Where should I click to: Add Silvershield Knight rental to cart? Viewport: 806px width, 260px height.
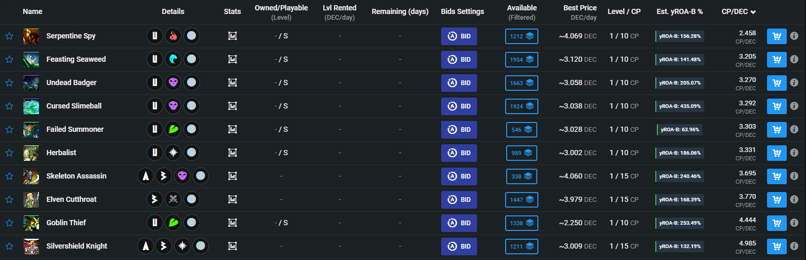click(776, 247)
